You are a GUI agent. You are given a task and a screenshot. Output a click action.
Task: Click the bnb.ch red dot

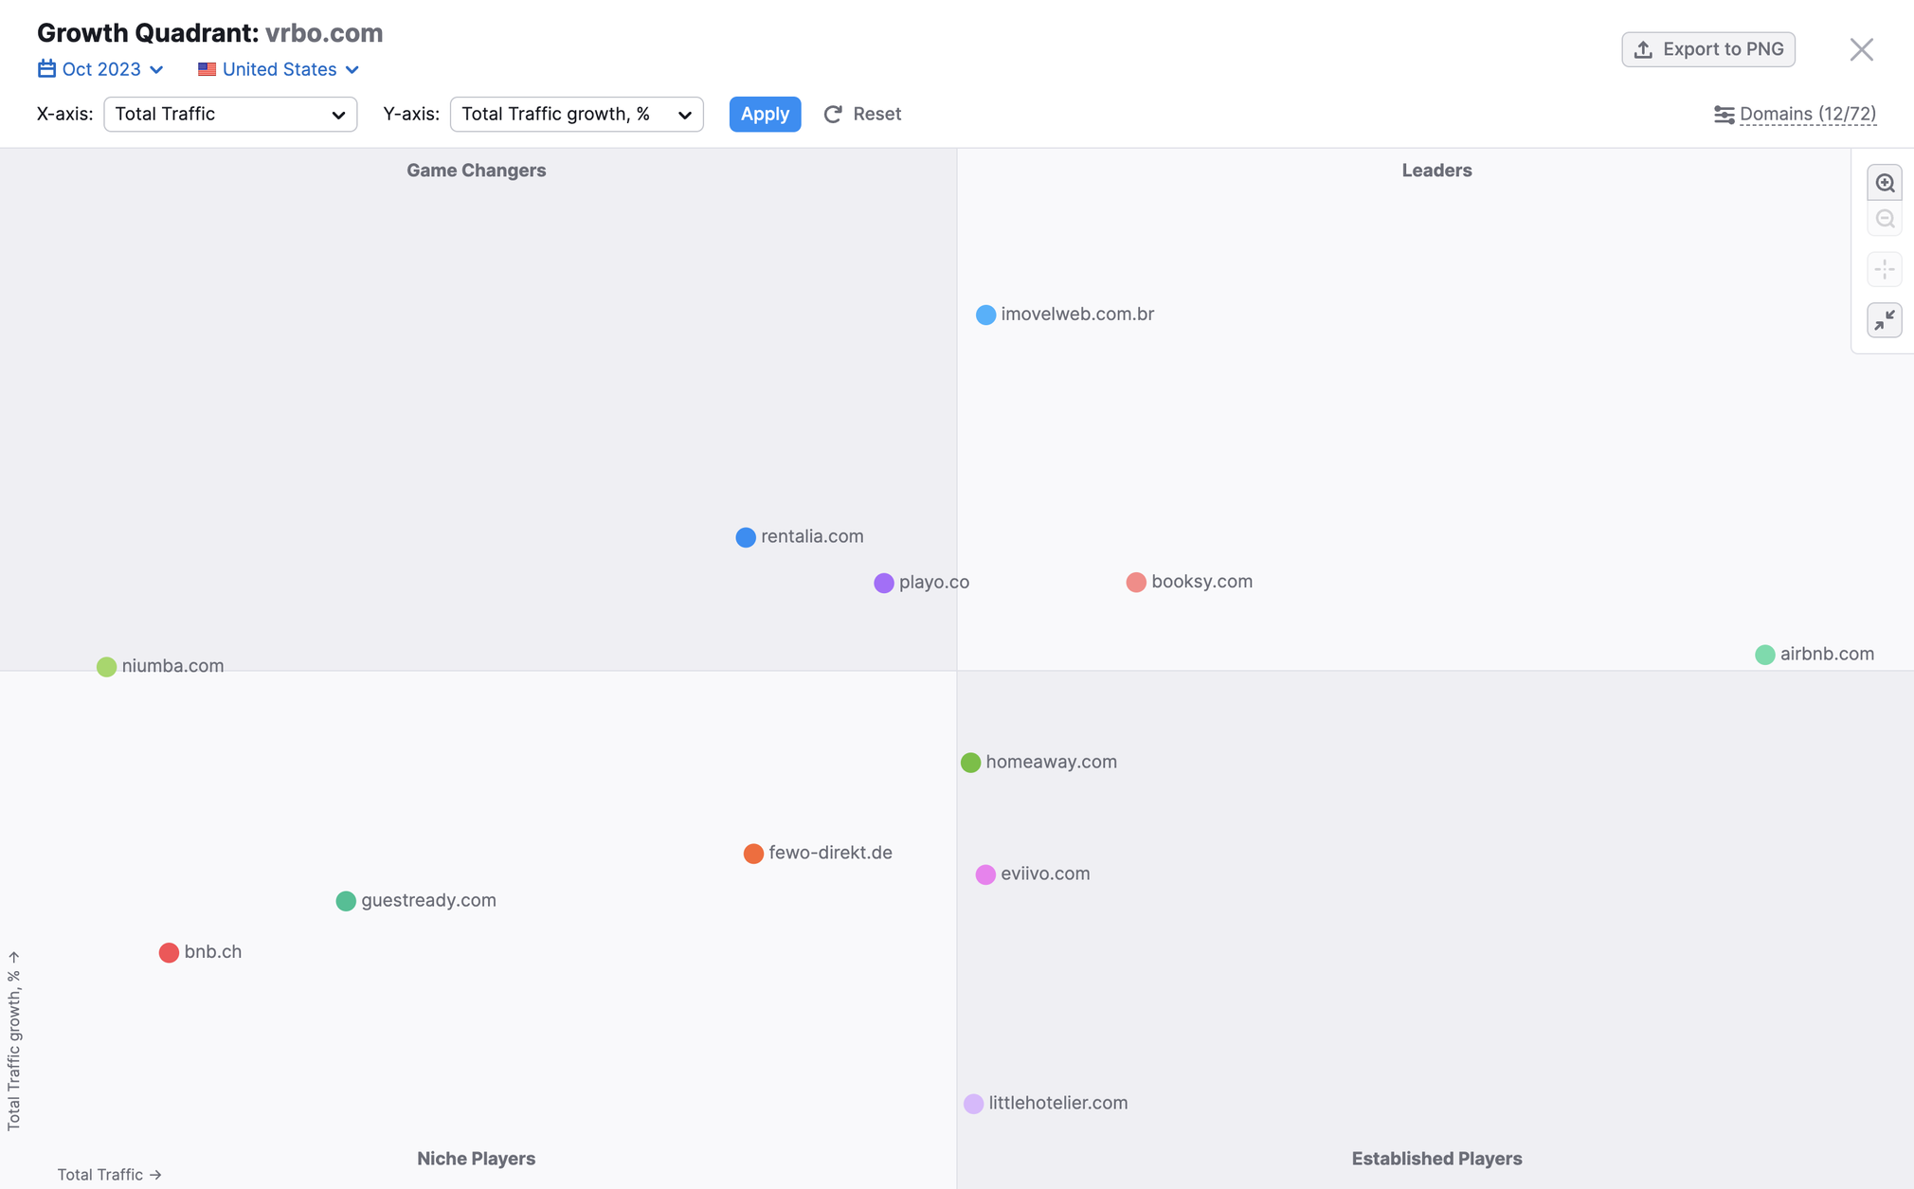click(x=169, y=952)
